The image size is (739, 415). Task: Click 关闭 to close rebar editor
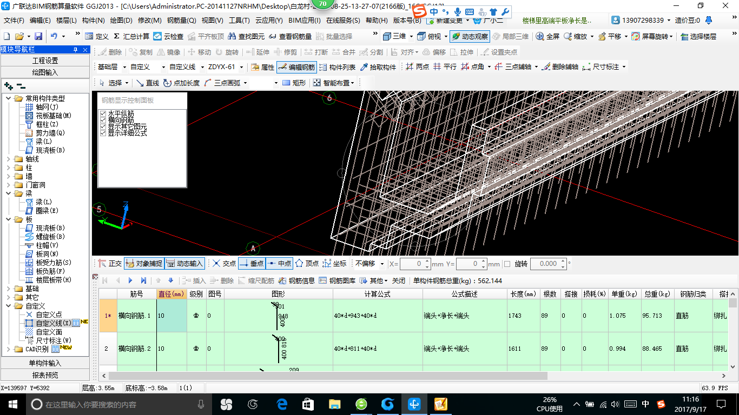coord(399,280)
